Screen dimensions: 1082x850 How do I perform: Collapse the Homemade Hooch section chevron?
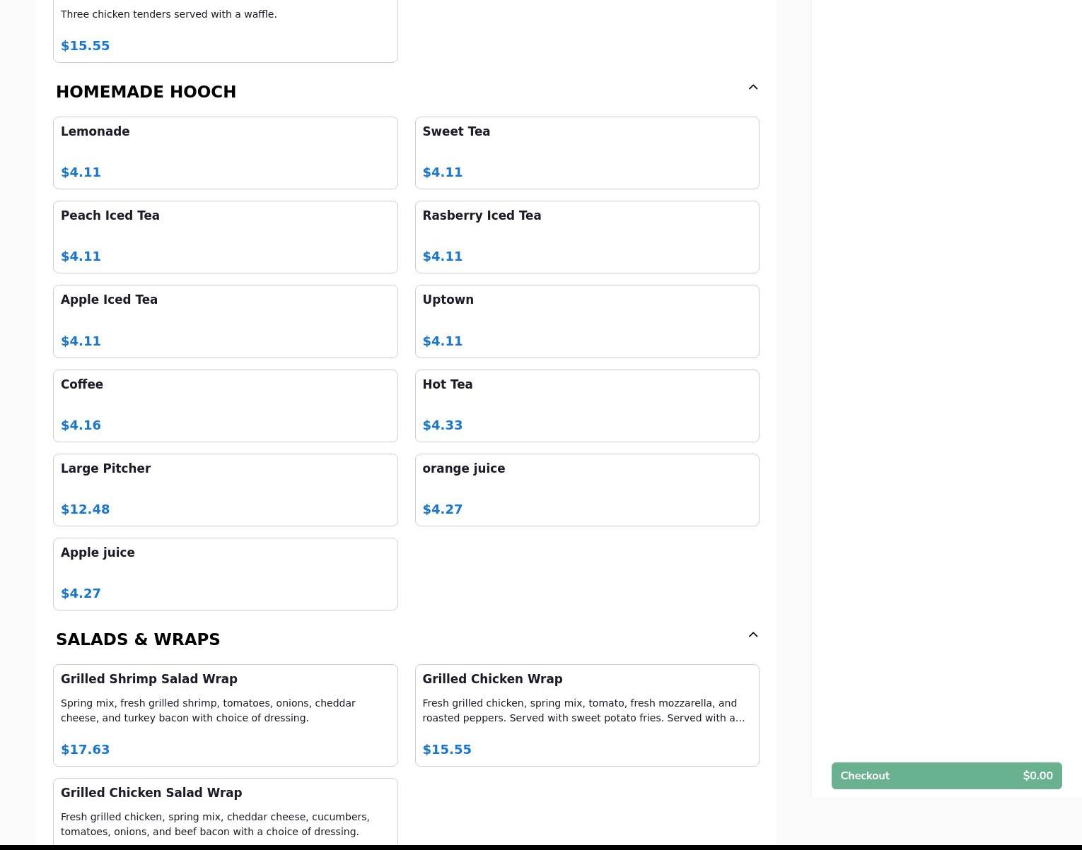coord(753,88)
